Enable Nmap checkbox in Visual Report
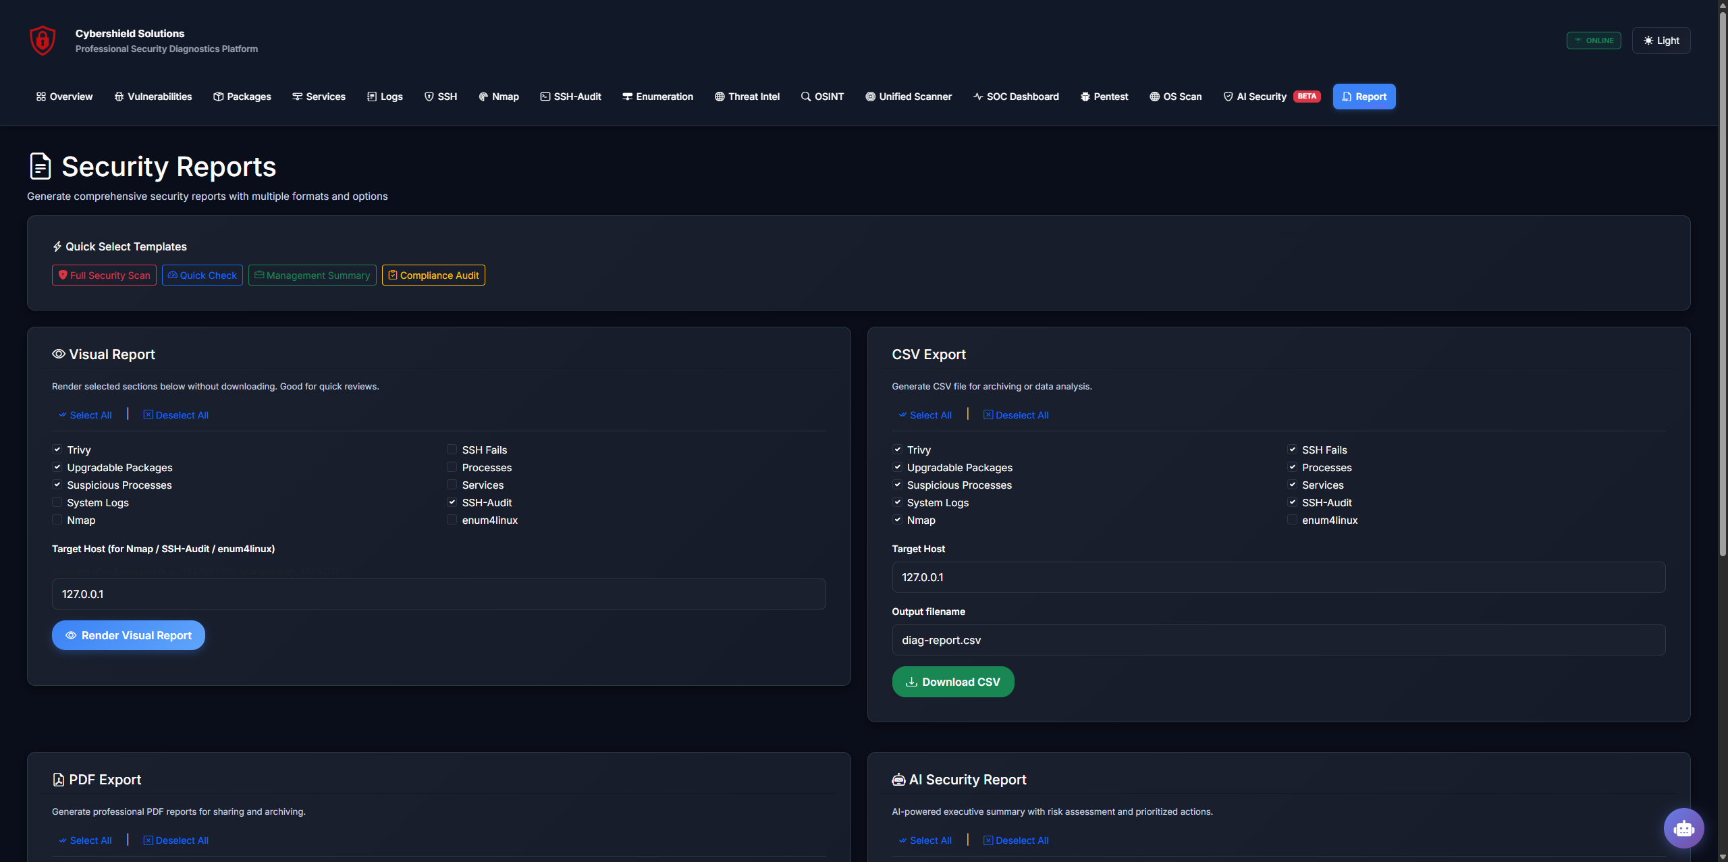 tap(57, 520)
